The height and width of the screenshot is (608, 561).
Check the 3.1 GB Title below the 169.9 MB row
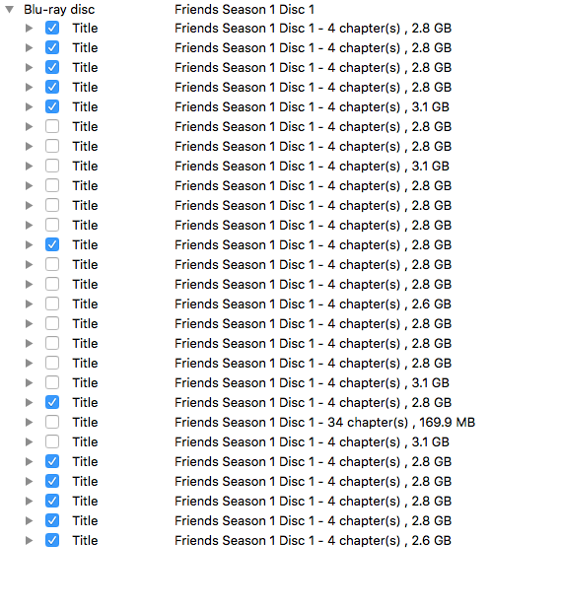(x=52, y=441)
